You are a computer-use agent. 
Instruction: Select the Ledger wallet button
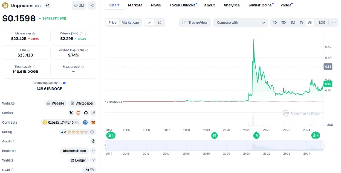point(79,160)
